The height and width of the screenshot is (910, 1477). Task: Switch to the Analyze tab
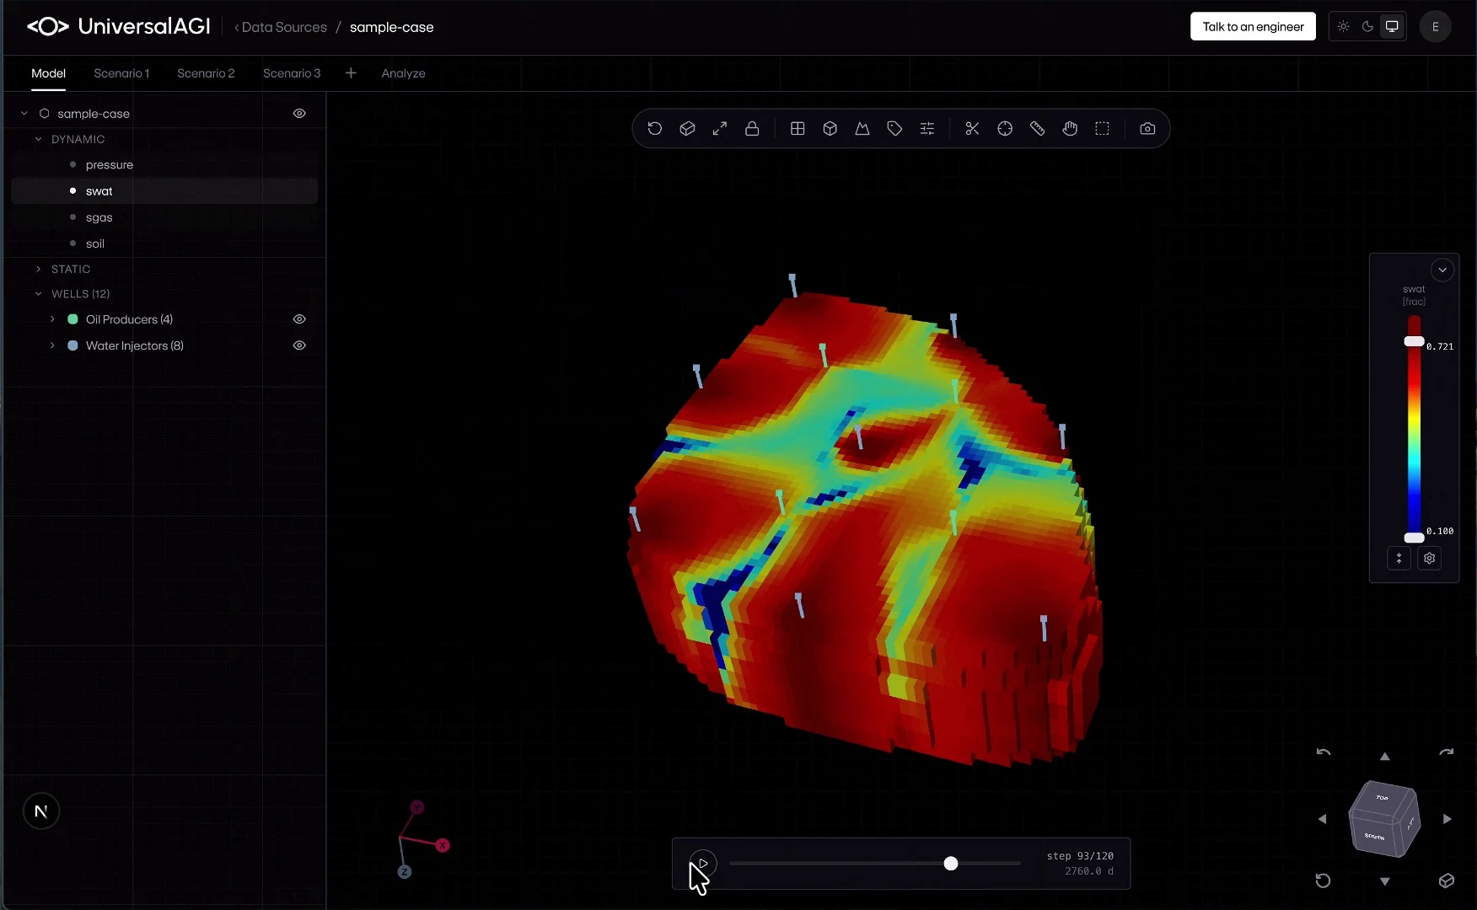tap(403, 73)
